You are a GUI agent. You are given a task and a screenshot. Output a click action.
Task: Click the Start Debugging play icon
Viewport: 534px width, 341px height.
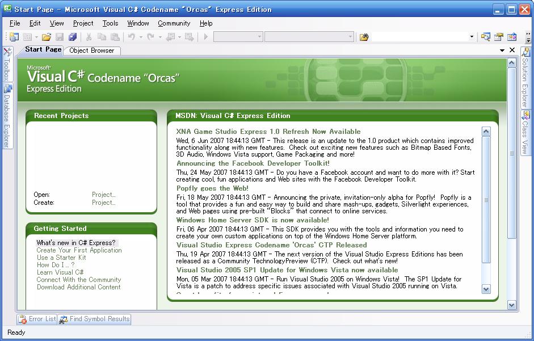click(205, 37)
